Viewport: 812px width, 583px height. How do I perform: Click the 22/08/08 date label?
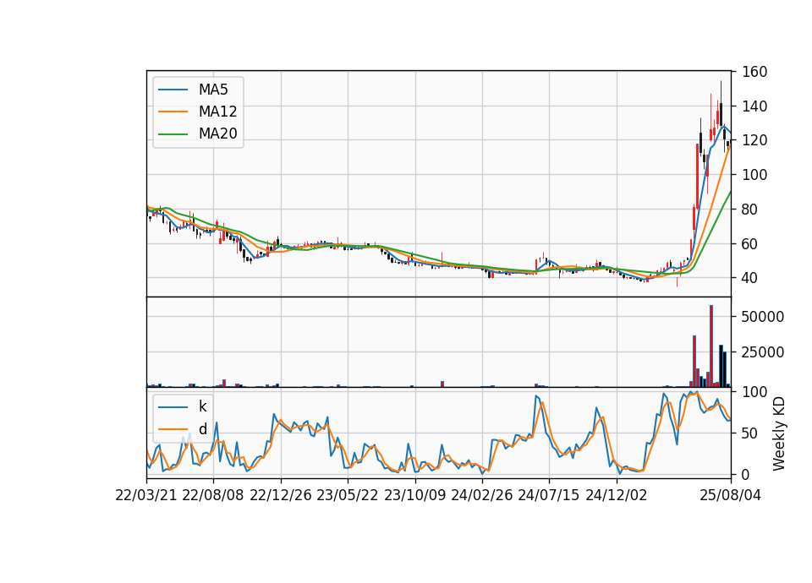[x=213, y=495]
